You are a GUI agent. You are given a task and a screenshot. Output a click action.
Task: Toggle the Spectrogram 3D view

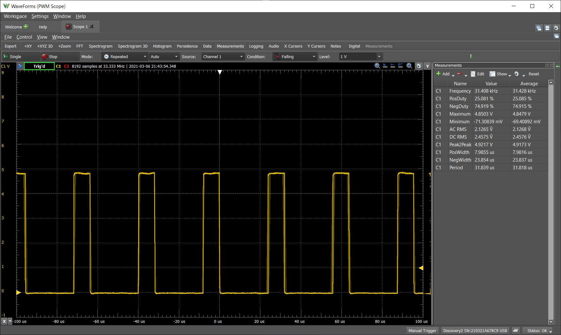point(133,46)
